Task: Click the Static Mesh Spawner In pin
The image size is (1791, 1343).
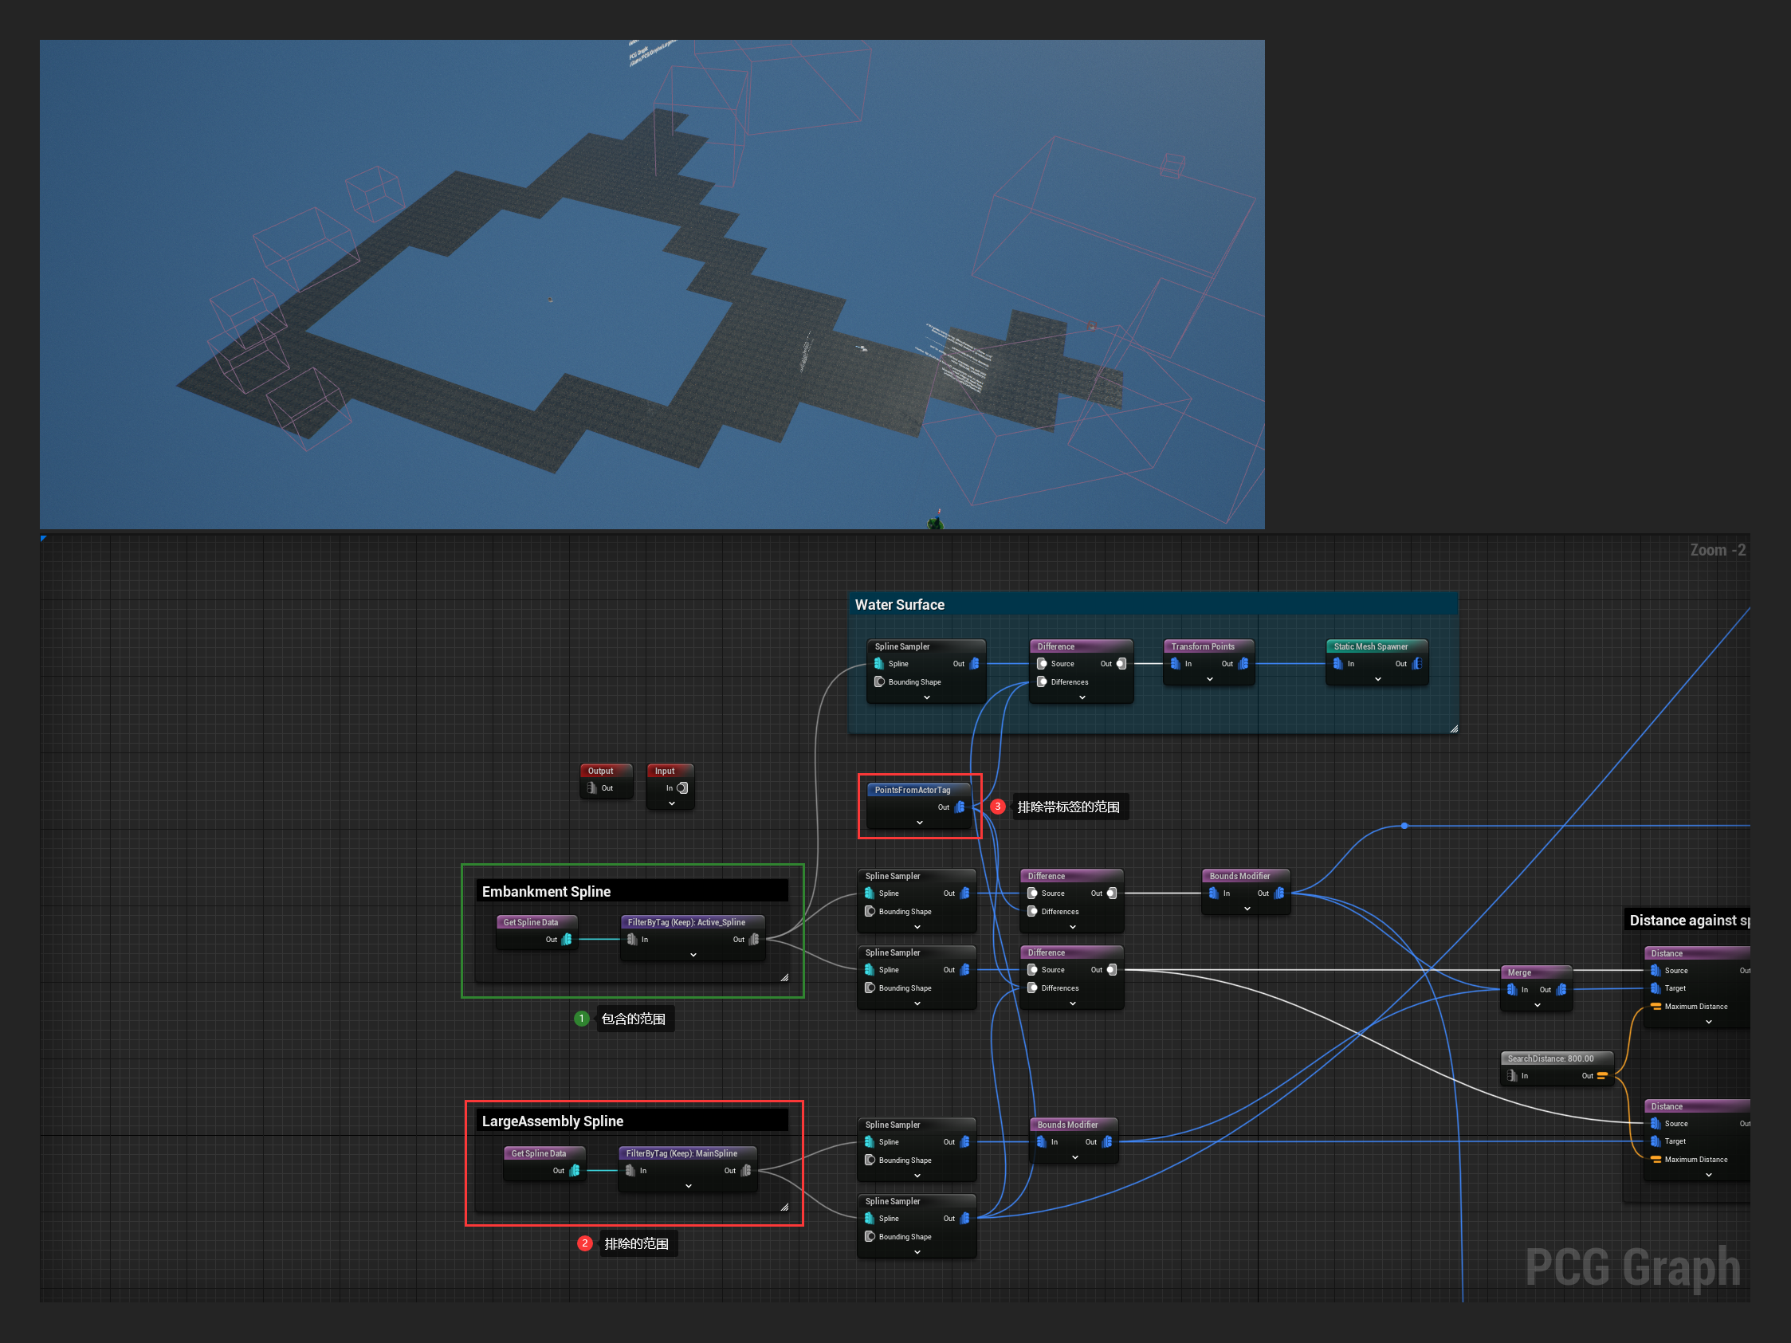Action: (1337, 664)
